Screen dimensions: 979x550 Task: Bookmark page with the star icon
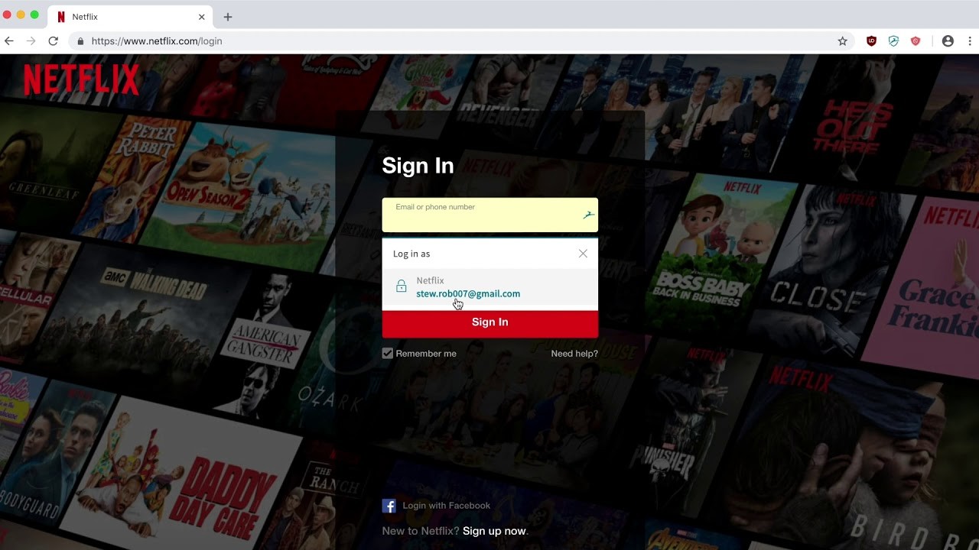(x=842, y=41)
